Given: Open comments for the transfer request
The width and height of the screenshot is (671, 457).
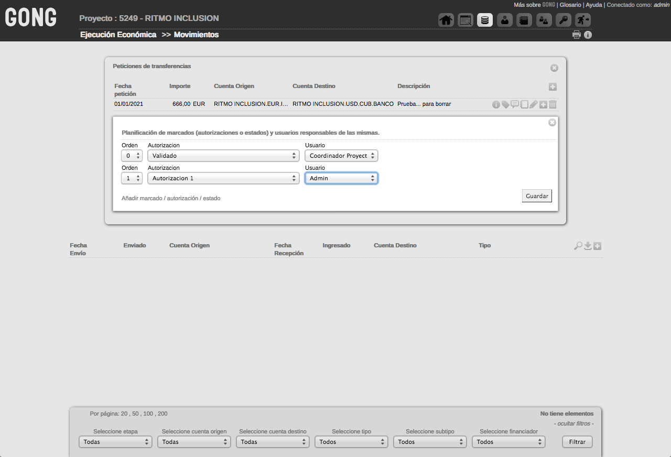Looking at the screenshot, I should coord(515,104).
